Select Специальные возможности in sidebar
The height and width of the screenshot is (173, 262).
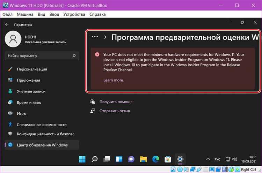click(42, 125)
